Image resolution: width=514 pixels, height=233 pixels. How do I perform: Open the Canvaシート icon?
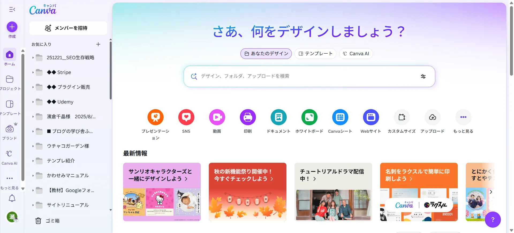point(340,117)
